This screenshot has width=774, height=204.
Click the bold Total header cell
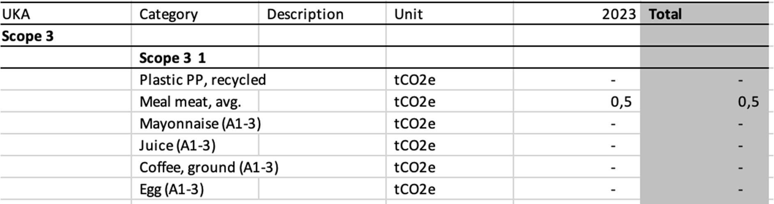[x=665, y=14]
